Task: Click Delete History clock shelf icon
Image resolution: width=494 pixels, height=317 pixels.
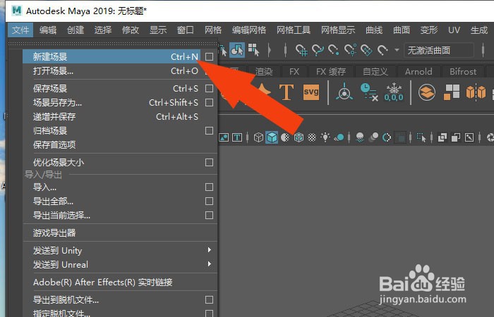Action: (369, 92)
